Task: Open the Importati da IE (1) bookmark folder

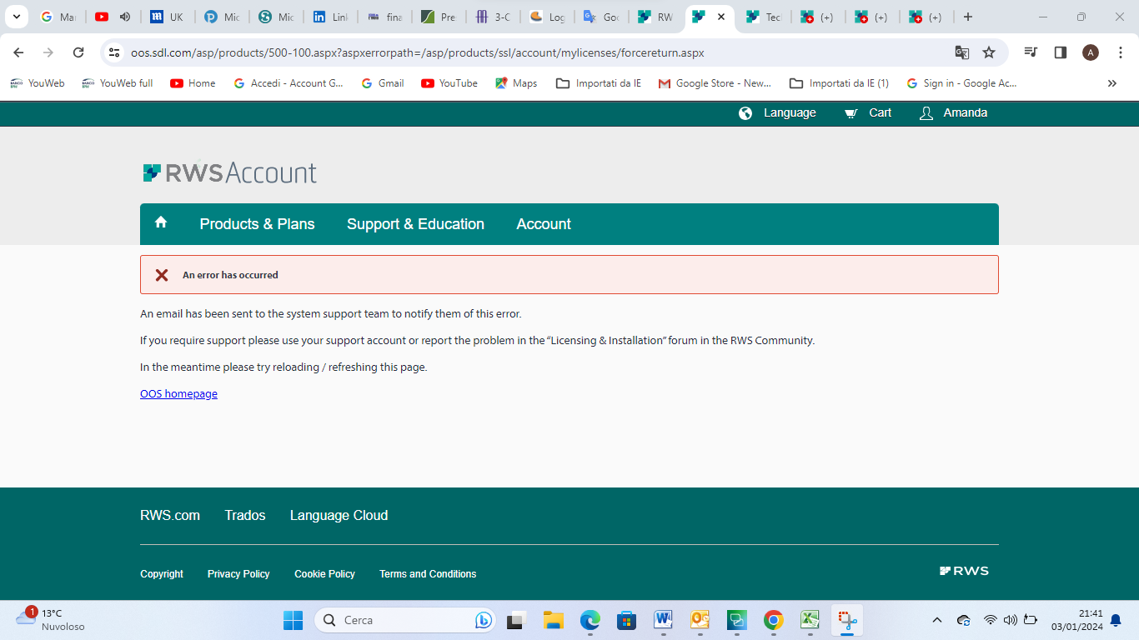Action: click(839, 83)
